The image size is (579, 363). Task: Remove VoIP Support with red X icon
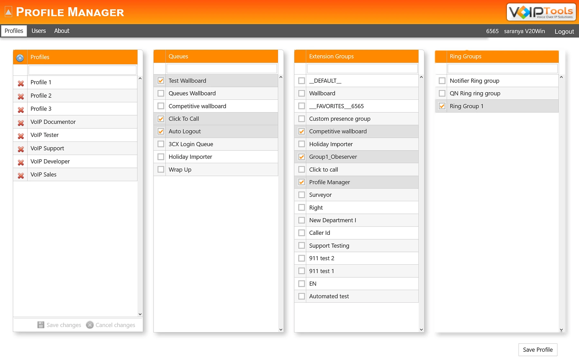coord(21,149)
